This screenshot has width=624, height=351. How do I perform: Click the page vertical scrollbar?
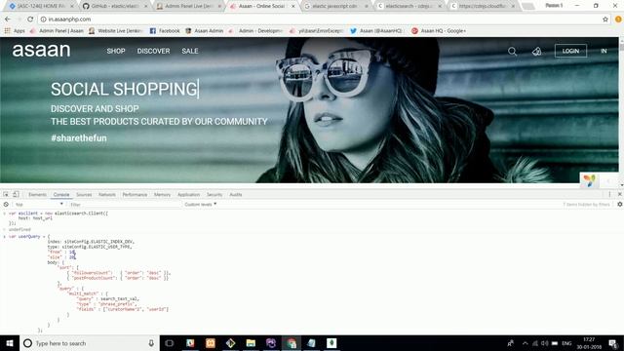(621, 113)
